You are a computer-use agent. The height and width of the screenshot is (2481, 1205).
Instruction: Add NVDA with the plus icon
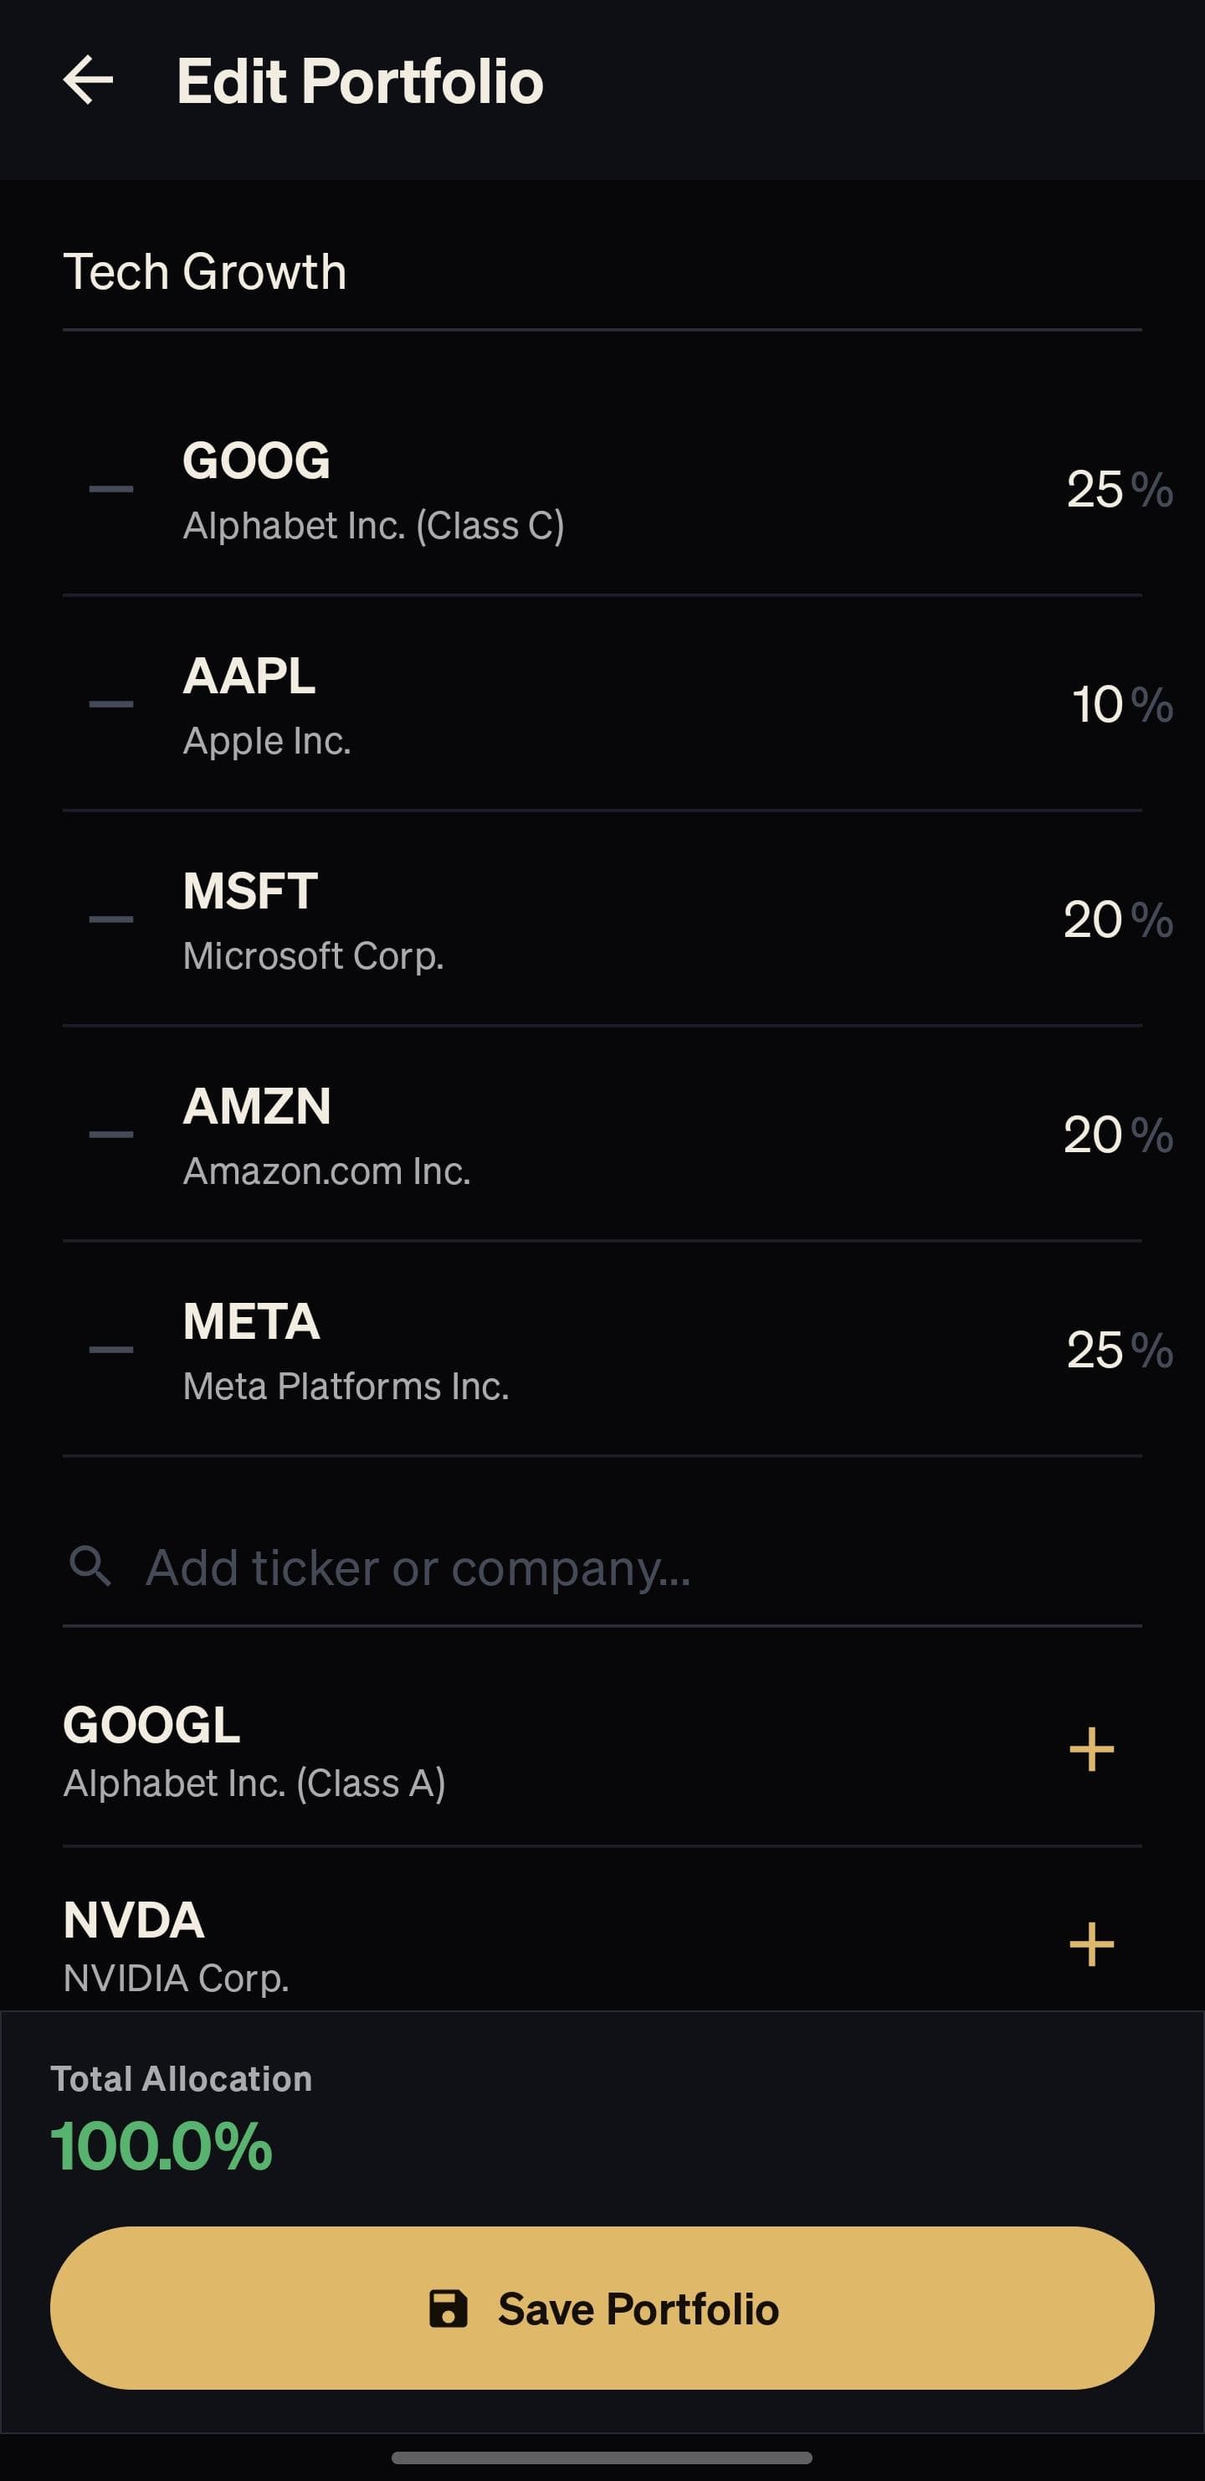pyautogui.click(x=1090, y=1943)
